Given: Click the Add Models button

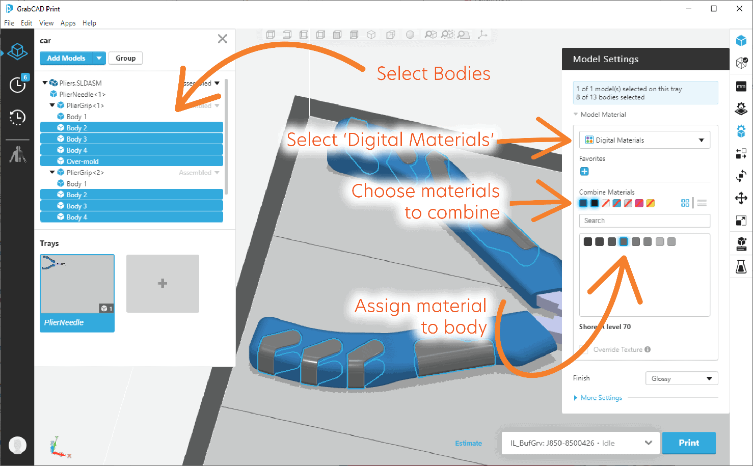Looking at the screenshot, I should [x=66, y=58].
